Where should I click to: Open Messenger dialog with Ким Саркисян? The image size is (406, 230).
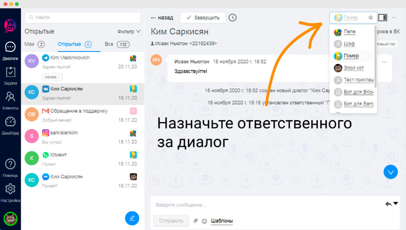click(x=82, y=182)
